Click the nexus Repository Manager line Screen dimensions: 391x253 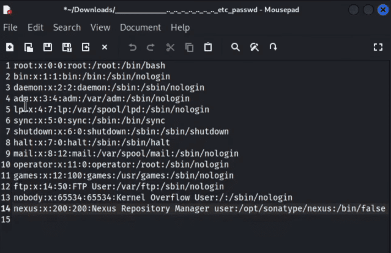(199, 208)
